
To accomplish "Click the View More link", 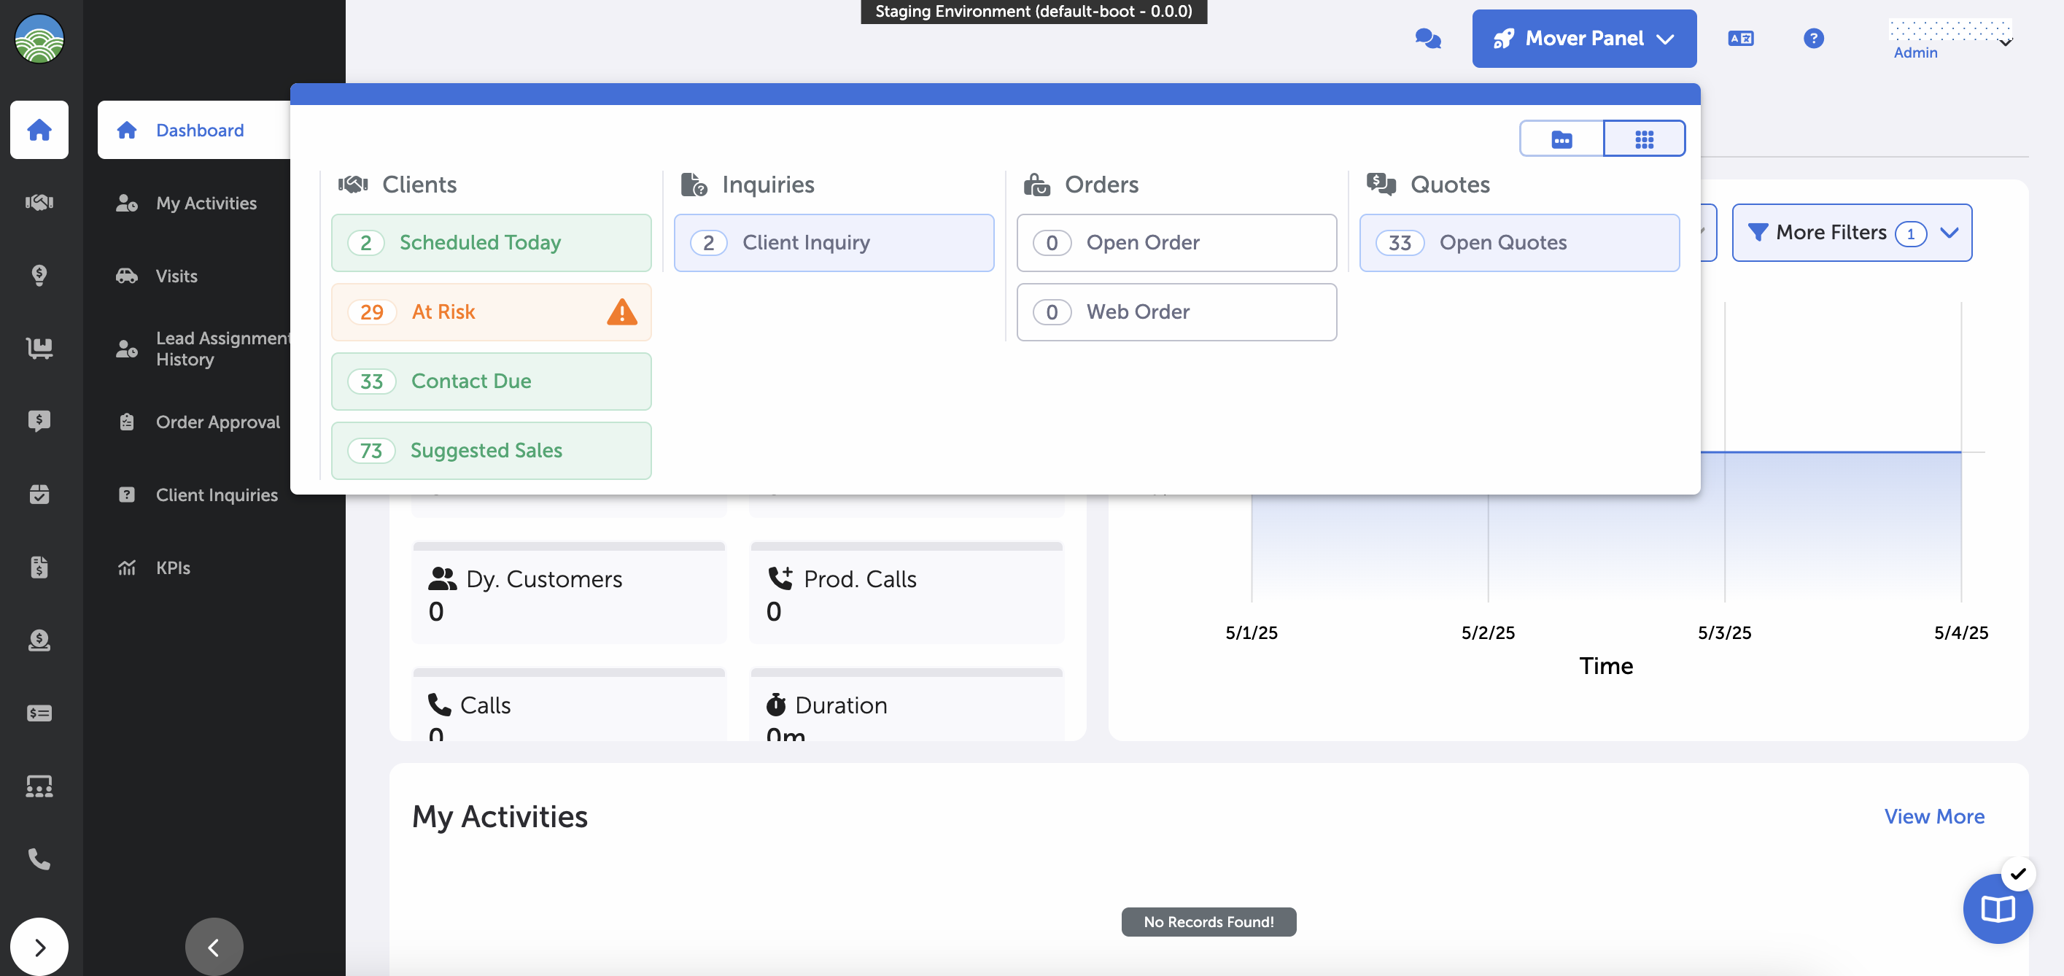I will (x=1933, y=816).
